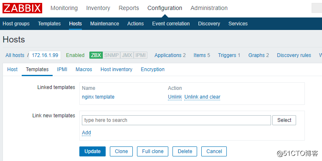This screenshot has height=161, width=322.
Task: Switch to the Host inventory tab
Action: pos(117,69)
